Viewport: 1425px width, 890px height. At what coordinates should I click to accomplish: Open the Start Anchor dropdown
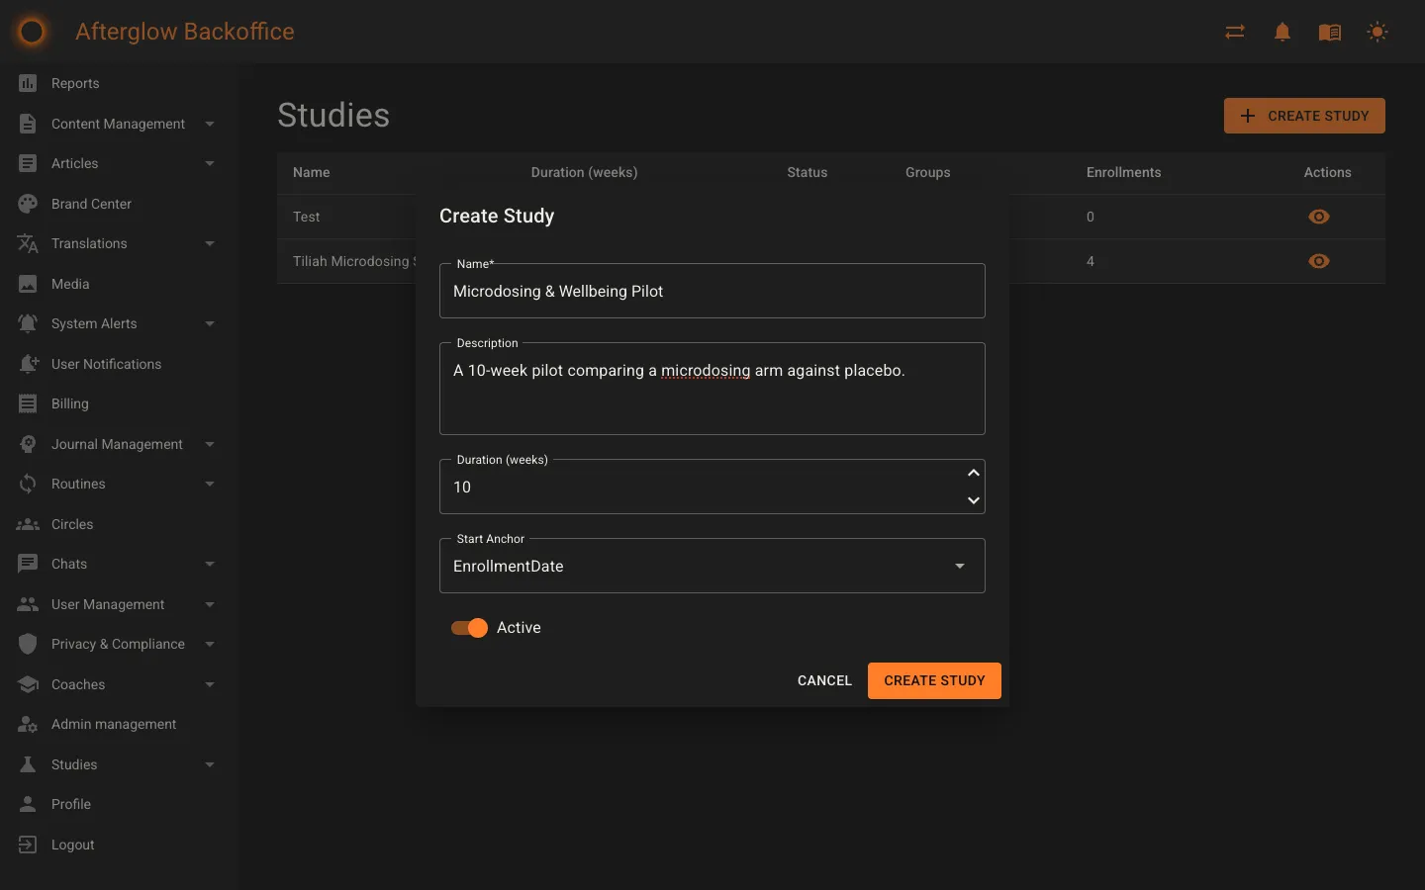(x=712, y=566)
